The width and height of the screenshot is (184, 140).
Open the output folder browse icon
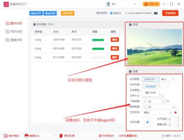pos(156,13)
